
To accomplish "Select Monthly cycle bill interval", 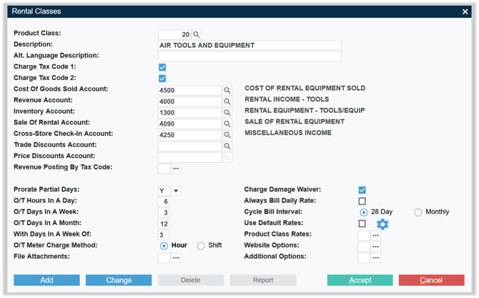I will click(418, 212).
